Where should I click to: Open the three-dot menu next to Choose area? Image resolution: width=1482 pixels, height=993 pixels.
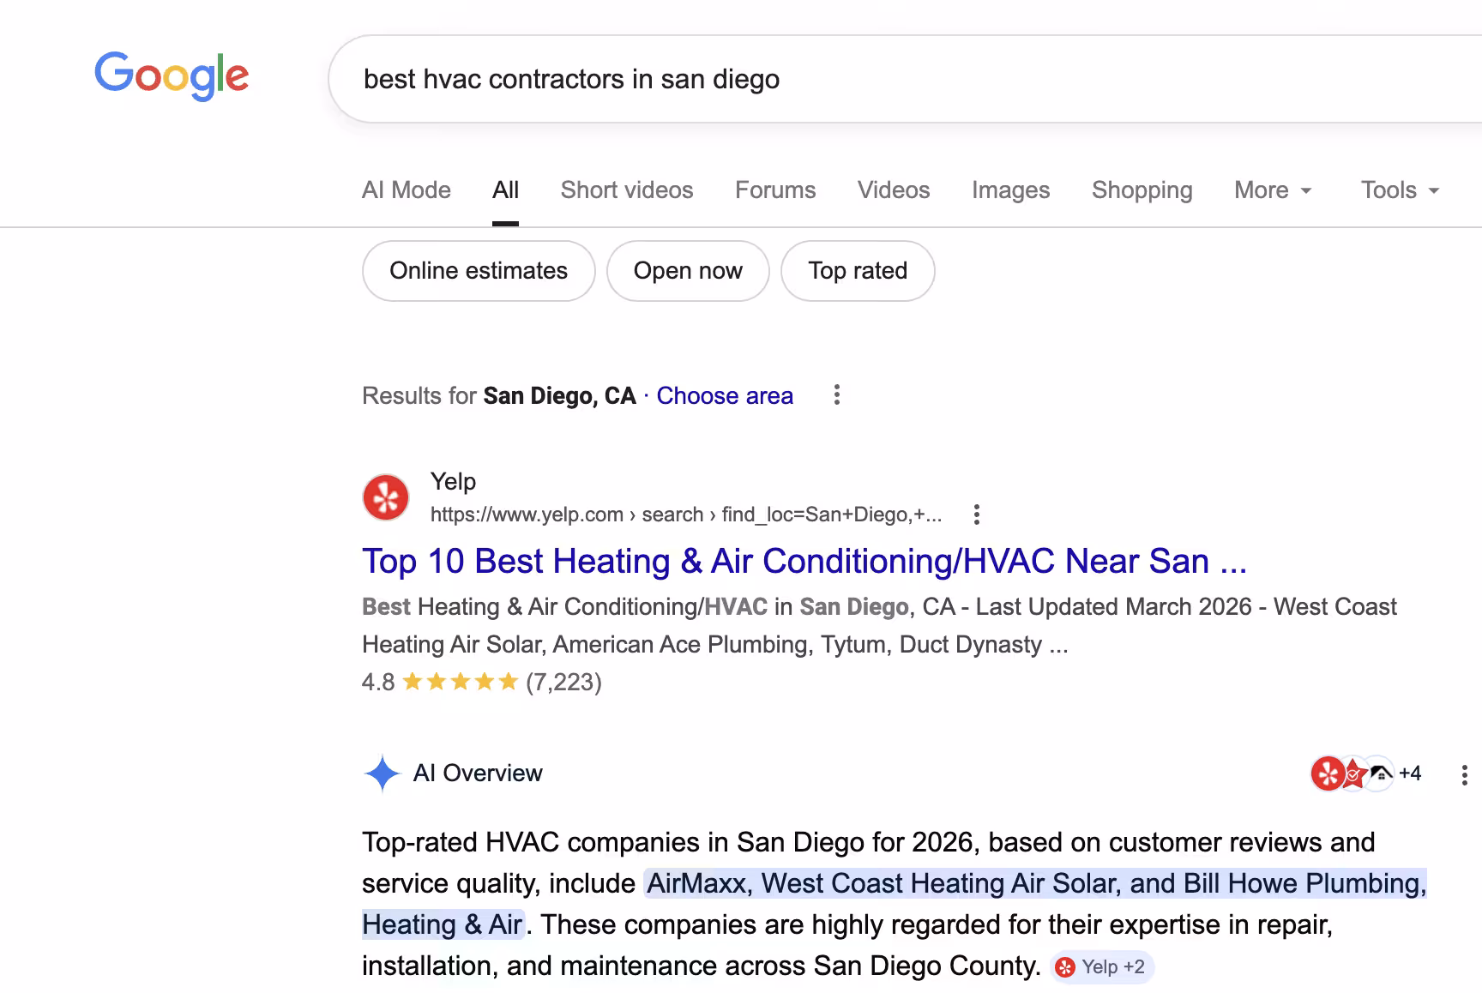(837, 395)
